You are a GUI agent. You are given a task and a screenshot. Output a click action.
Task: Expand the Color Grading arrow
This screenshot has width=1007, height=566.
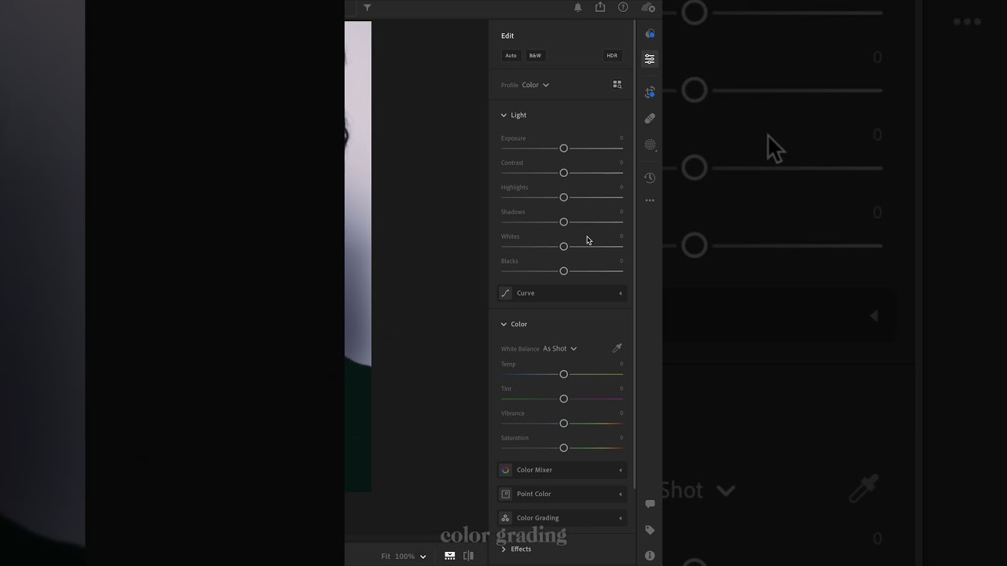pyautogui.click(x=620, y=518)
